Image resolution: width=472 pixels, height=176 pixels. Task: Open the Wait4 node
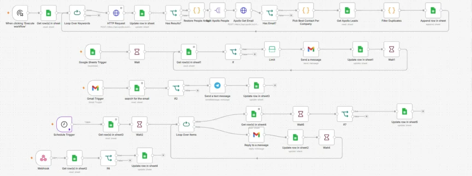point(326,137)
